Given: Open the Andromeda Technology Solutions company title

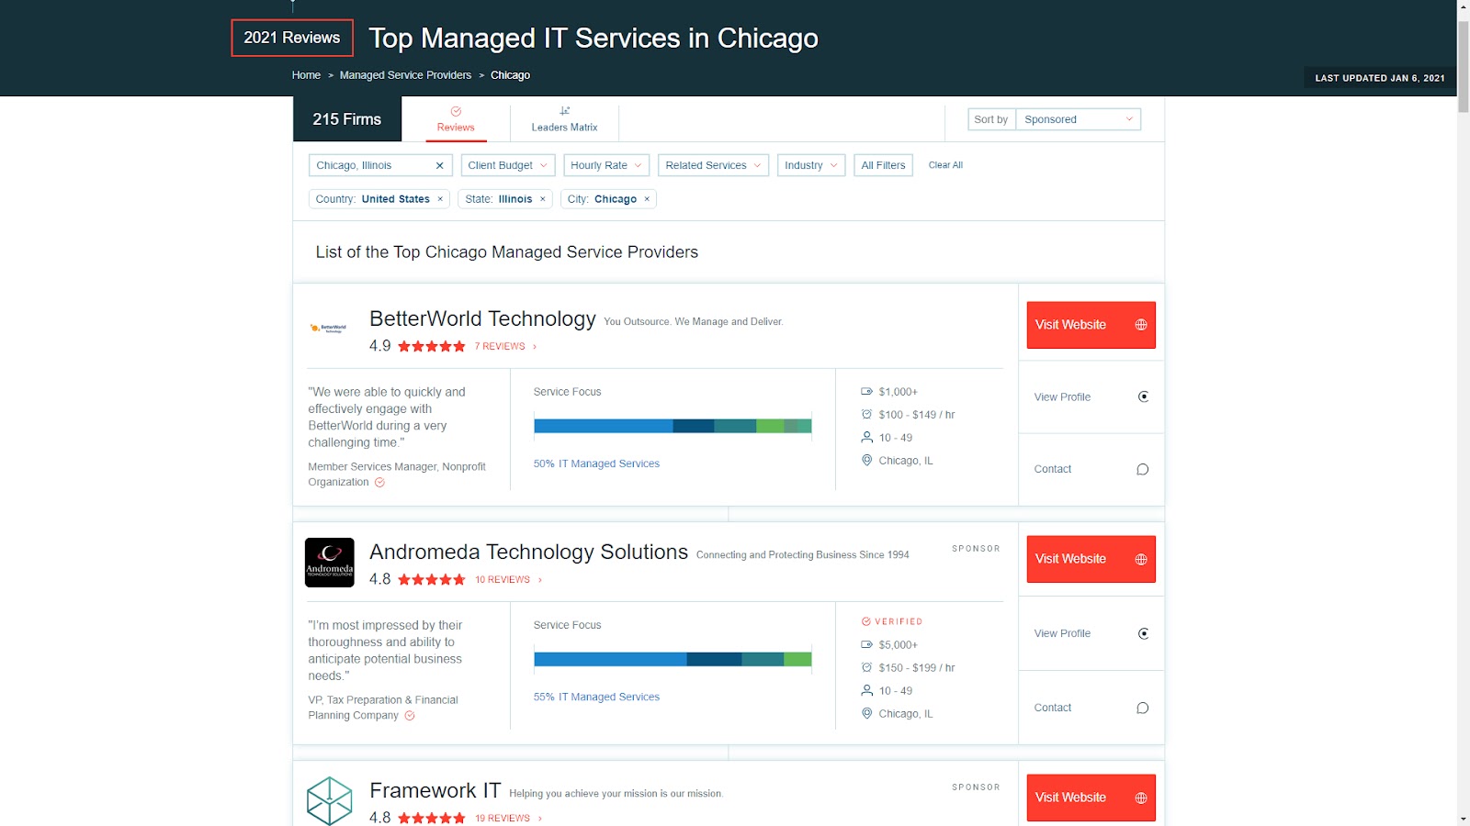Looking at the screenshot, I should (528, 552).
